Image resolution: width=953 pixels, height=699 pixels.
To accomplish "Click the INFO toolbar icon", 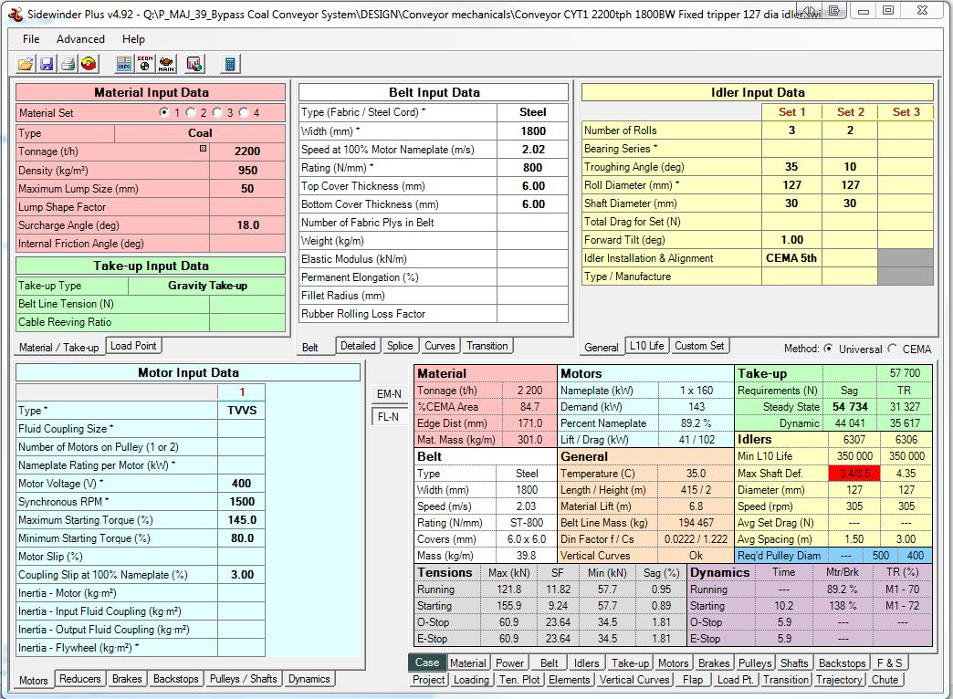I will coord(124,64).
